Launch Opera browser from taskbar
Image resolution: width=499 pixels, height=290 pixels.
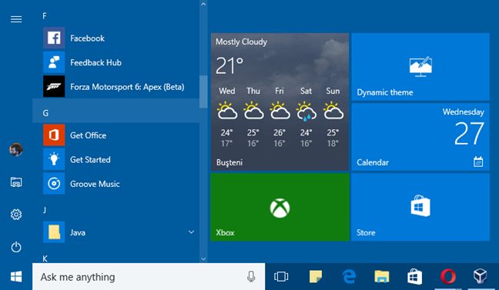click(447, 277)
